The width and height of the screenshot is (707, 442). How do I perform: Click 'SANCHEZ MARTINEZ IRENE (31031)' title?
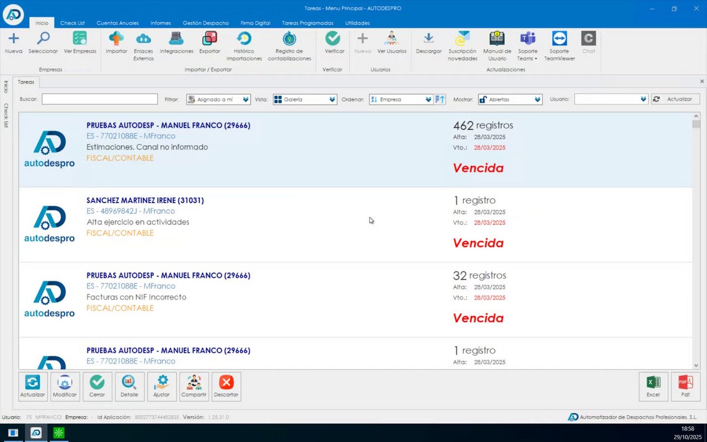pos(145,201)
